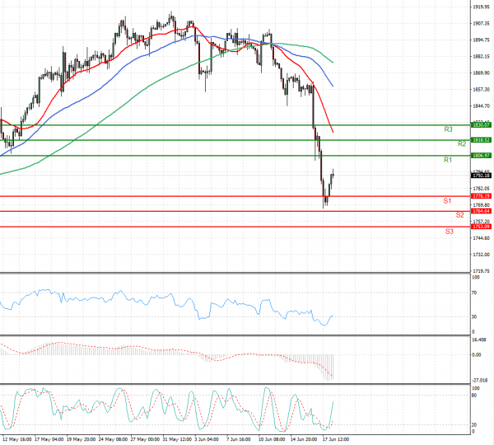Select the red 1776.19 price tag
The width and height of the screenshot is (494, 445).
481,196
